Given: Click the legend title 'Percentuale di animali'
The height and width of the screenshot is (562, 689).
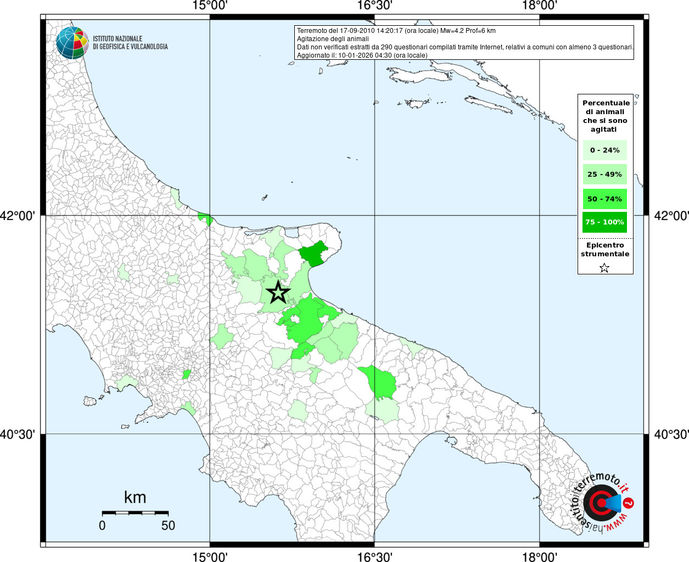Looking at the screenshot, I should 606,116.
